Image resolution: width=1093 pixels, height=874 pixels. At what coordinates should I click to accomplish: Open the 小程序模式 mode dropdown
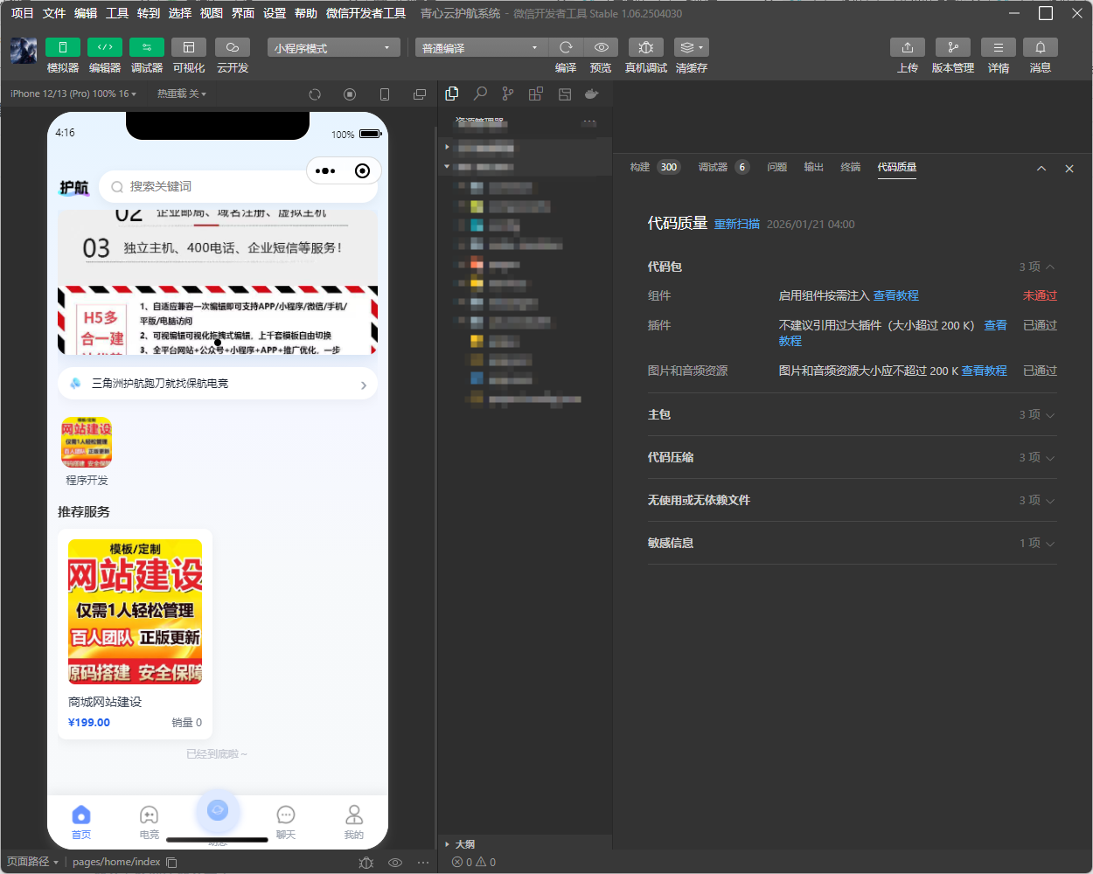click(x=333, y=48)
